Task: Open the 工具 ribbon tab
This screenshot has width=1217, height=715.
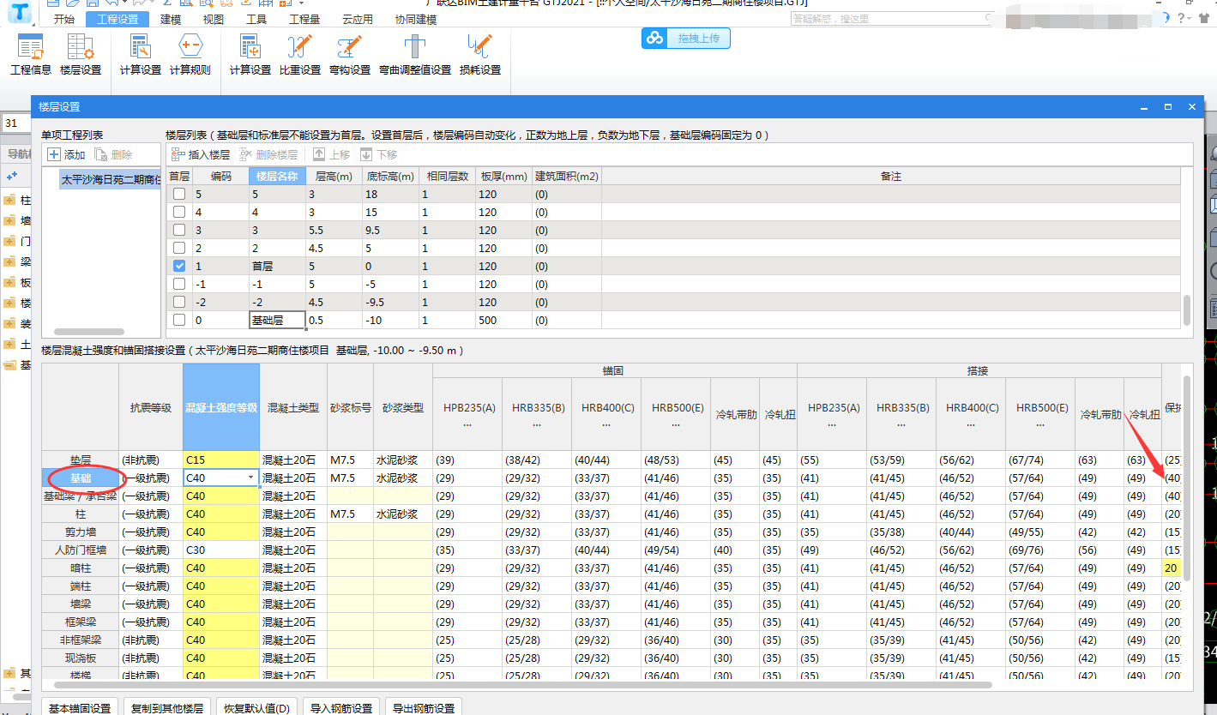Action: pyautogui.click(x=256, y=19)
